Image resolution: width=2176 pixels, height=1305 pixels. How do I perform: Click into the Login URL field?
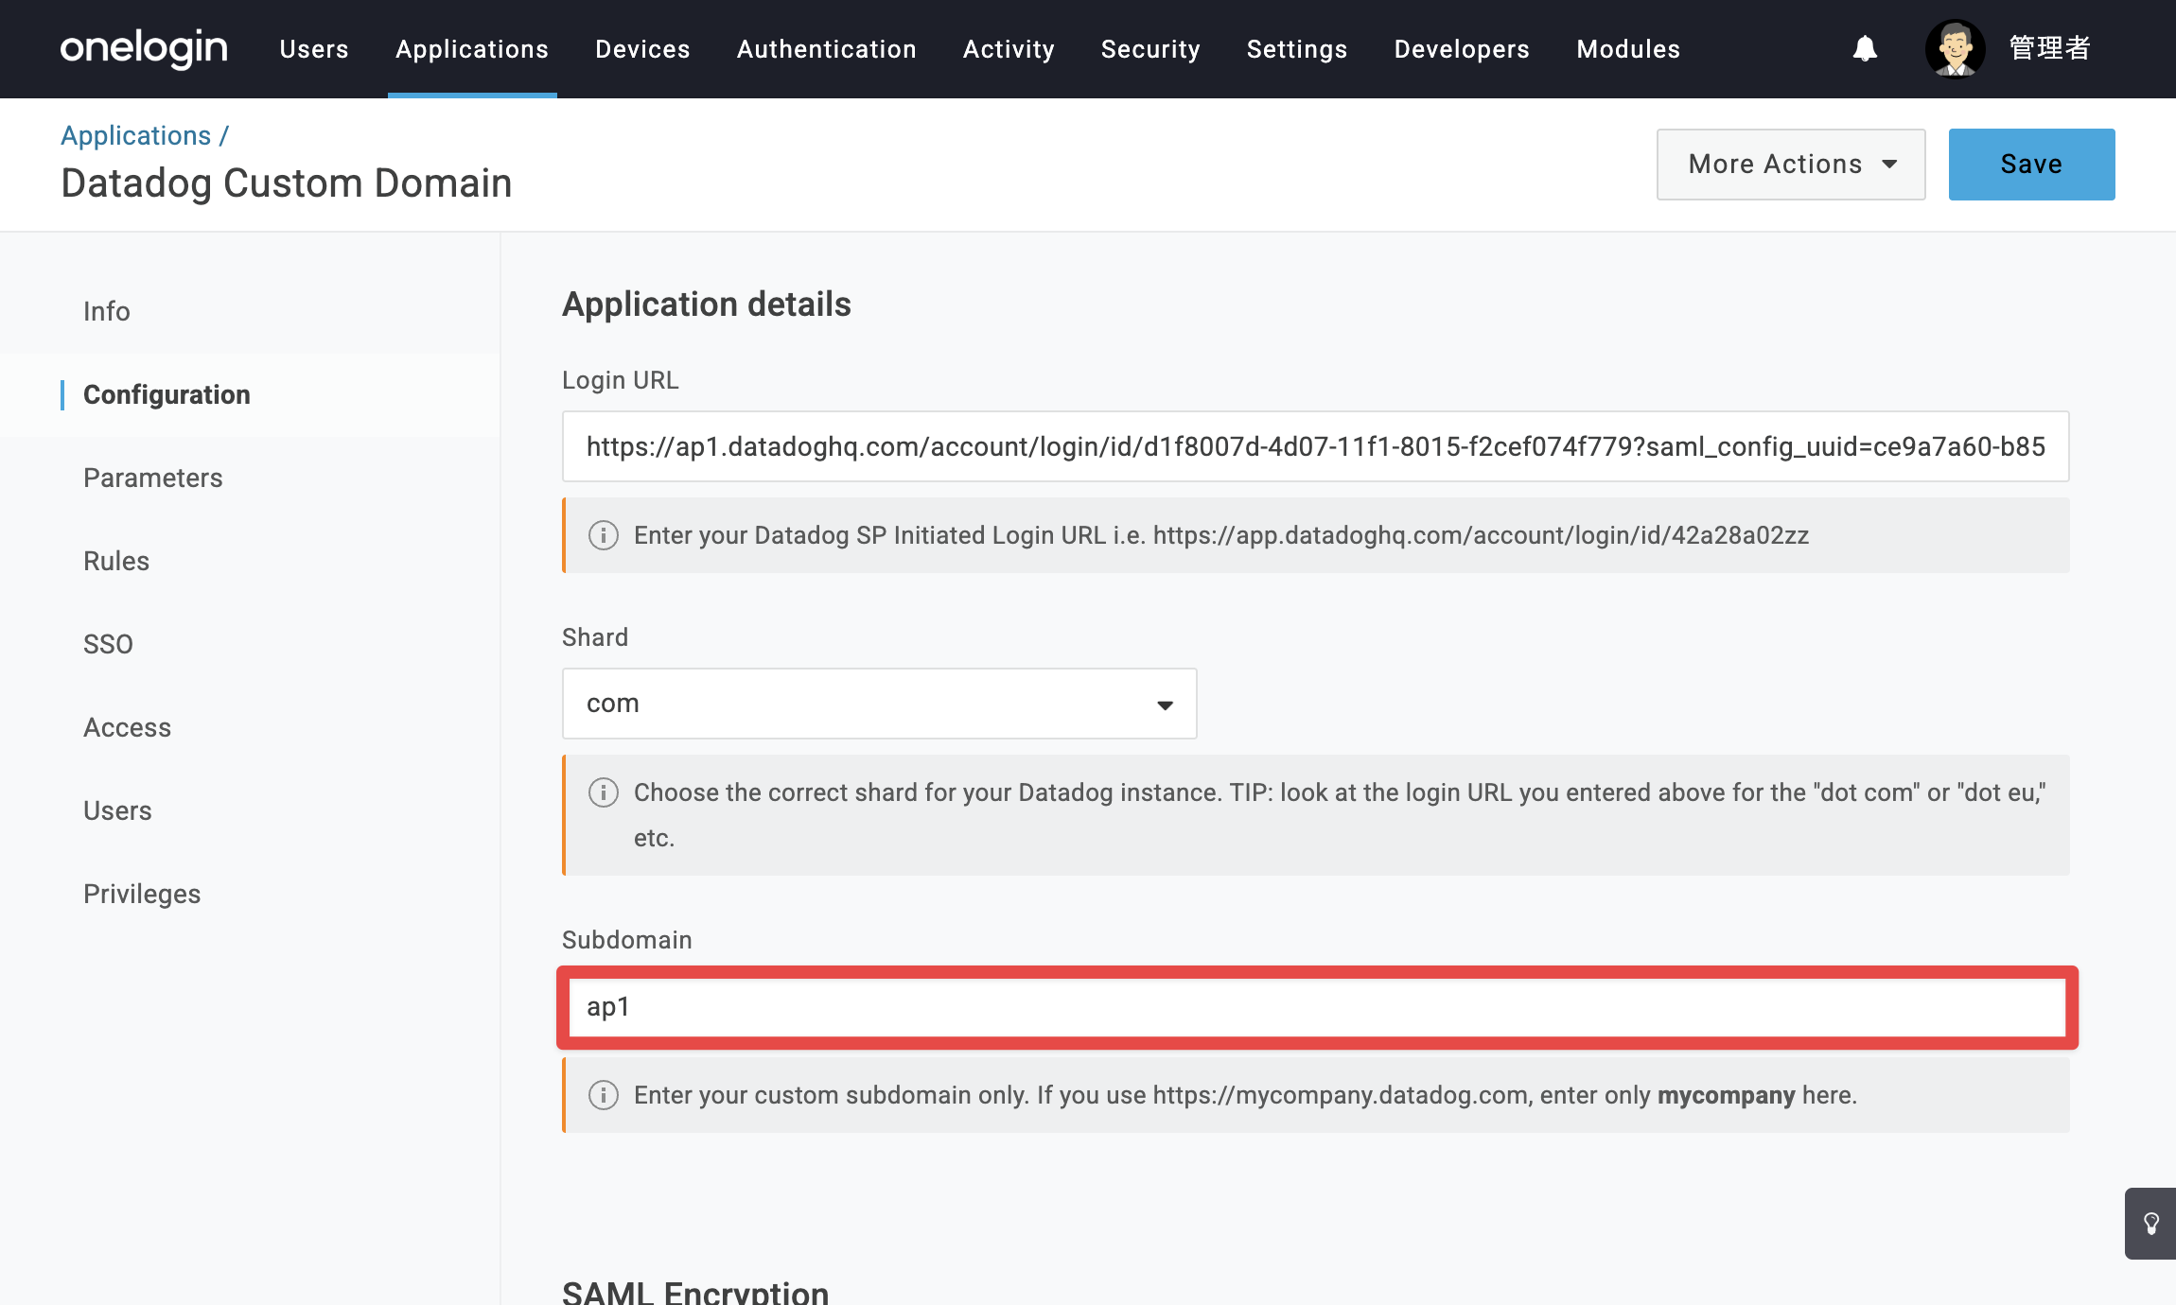click(x=1316, y=446)
